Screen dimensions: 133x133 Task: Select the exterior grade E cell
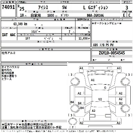pyautogui.click(x=124, y=15)
